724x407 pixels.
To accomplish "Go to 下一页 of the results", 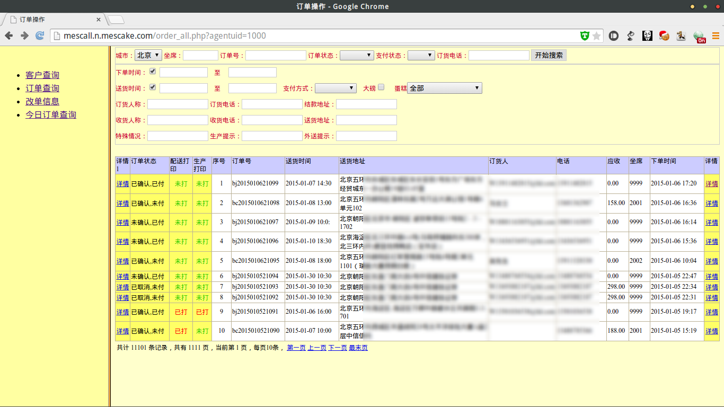I will (338, 348).
